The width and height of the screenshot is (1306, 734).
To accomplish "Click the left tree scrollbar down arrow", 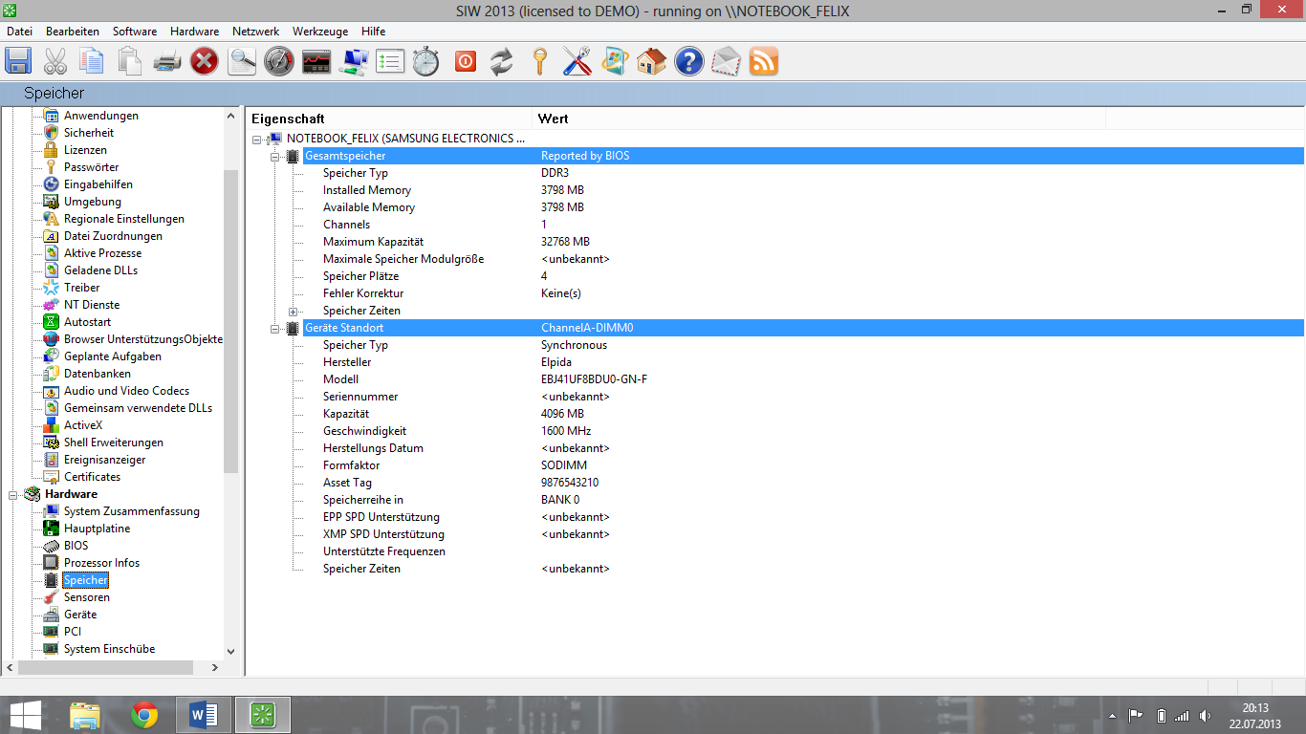I will tap(230, 652).
